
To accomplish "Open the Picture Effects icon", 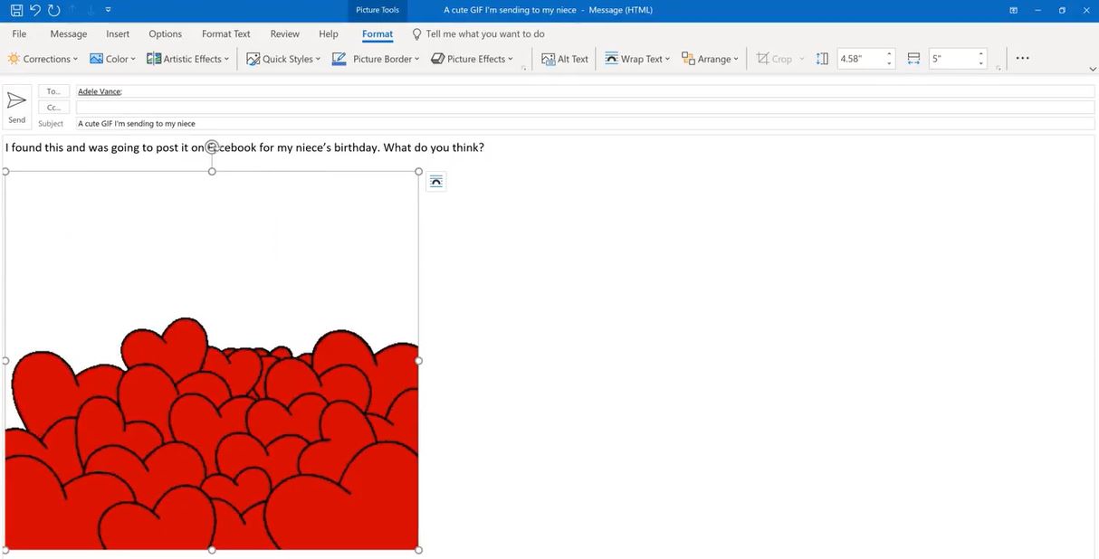I will tap(436, 58).
